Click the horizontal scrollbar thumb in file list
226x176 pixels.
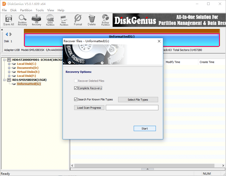(144, 165)
